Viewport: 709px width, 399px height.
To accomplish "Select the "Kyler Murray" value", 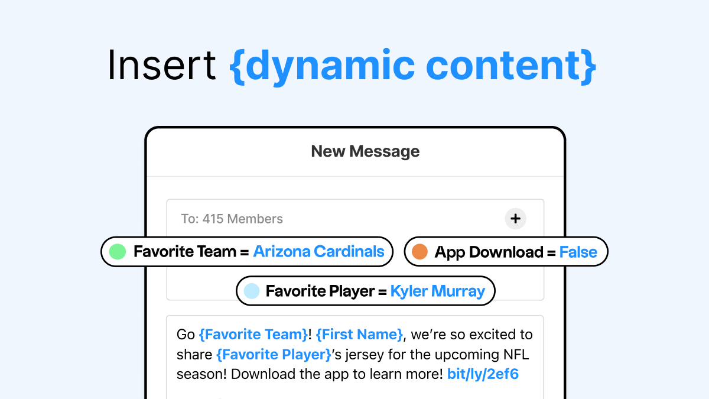I will point(437,291).
